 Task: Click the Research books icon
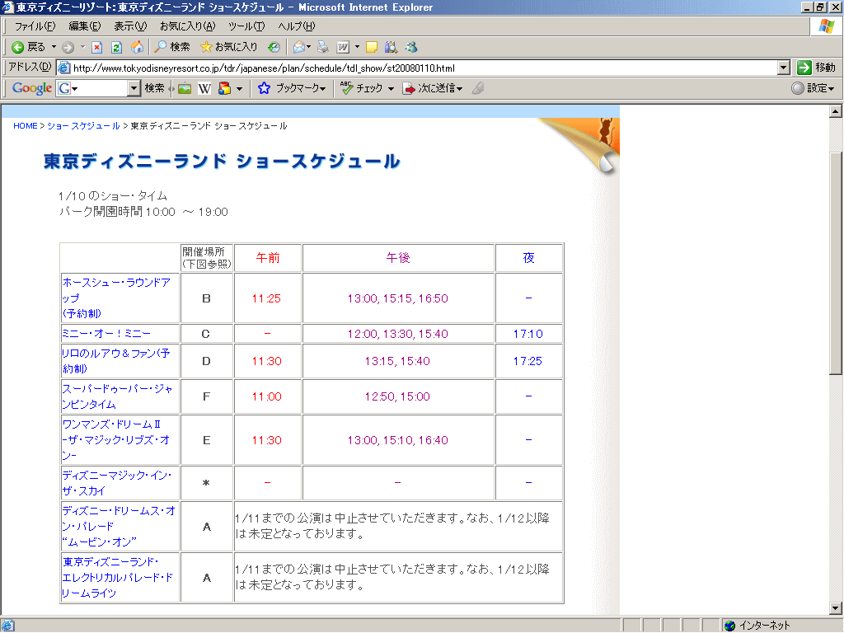click(392, 47)
